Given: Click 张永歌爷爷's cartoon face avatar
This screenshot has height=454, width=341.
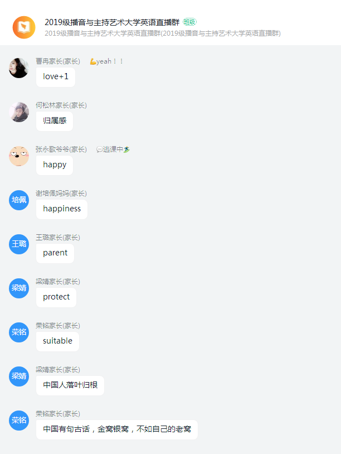Looking at the screenshot, I should click(19, 156).
